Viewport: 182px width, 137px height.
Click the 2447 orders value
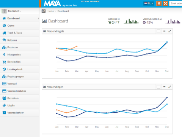(116, 22)
